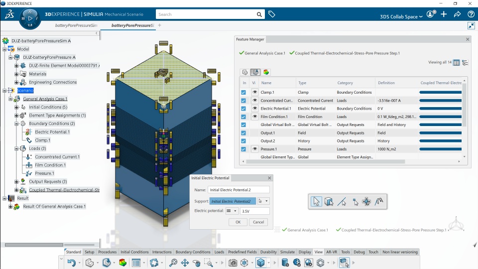The image size is (478, 269).
Task: Toggle visibility eye for Film Condition.1
Action: click(x=254, y=117)
